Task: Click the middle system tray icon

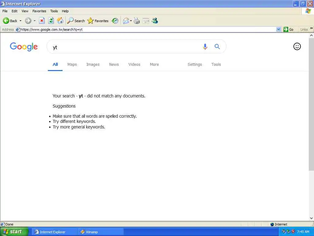Action: click(288, 232)
